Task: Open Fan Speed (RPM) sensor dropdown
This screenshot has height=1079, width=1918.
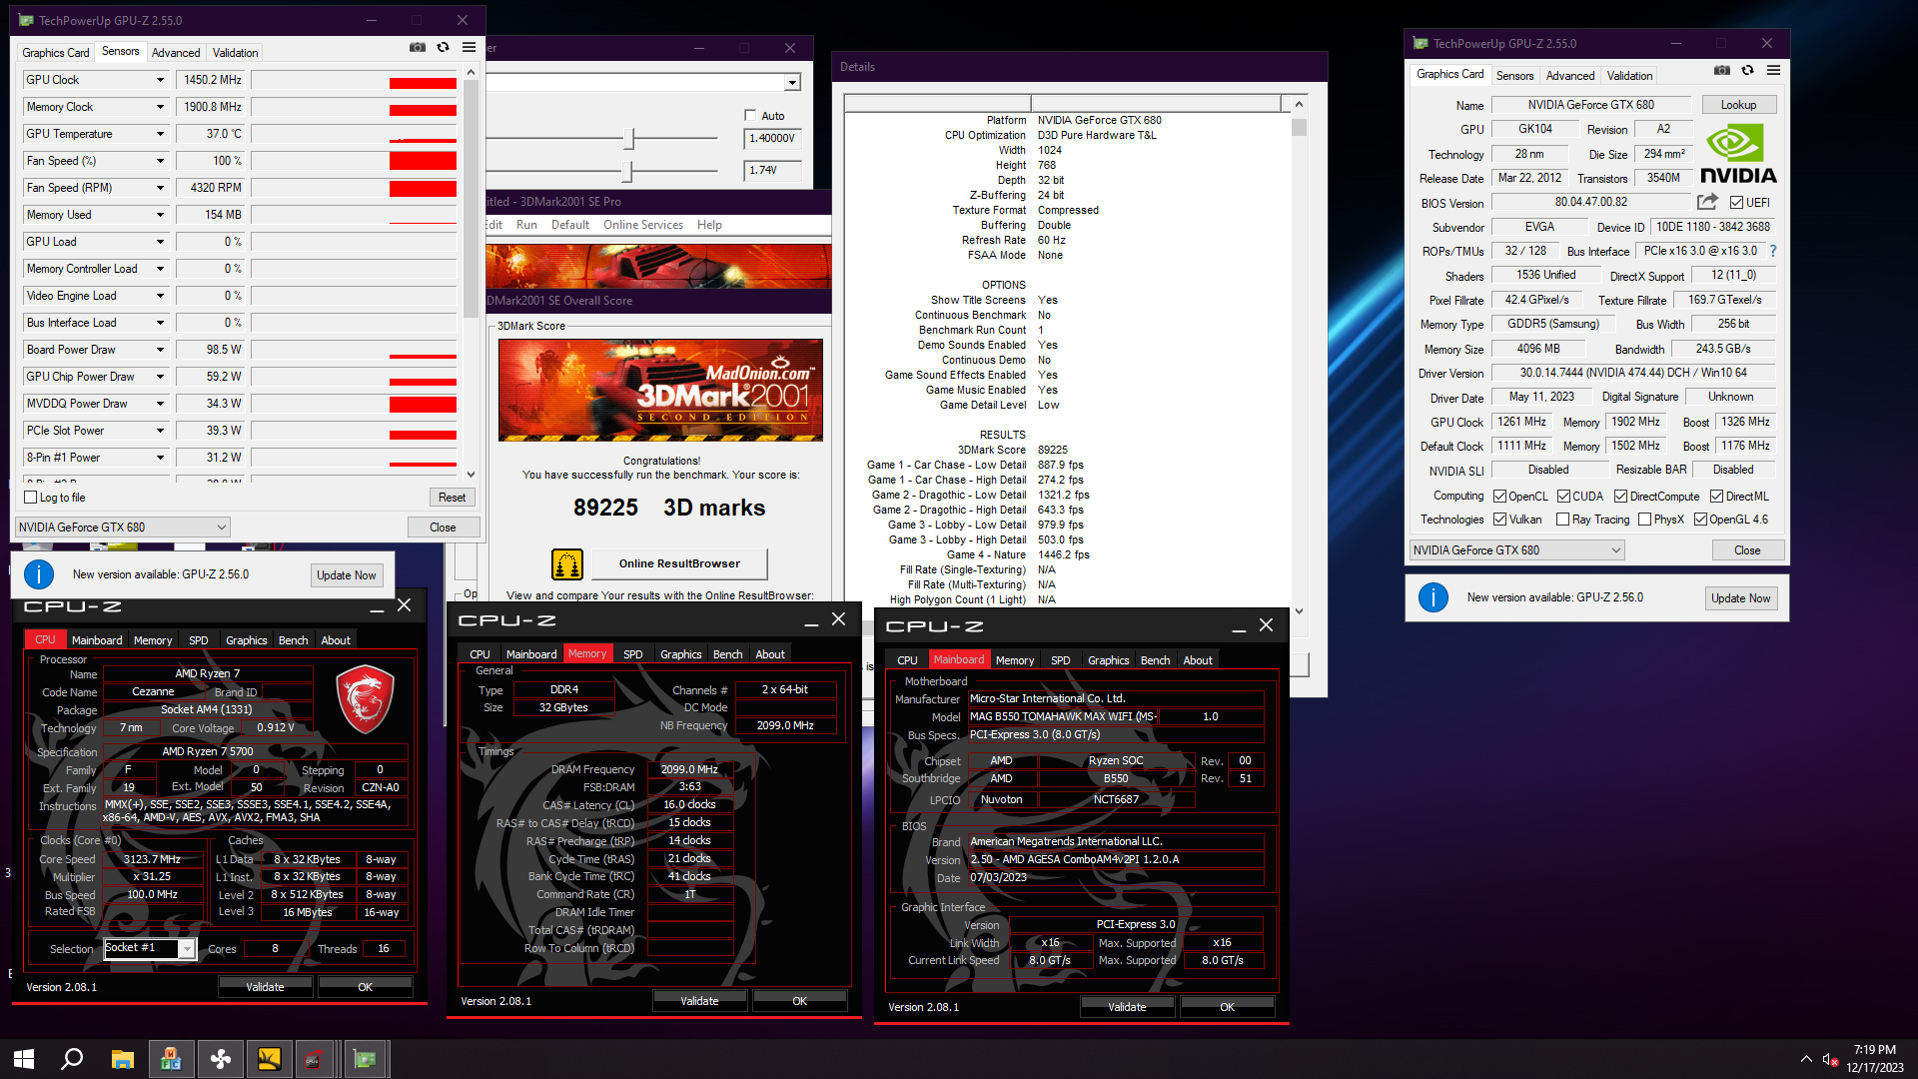Action: (160, 188)
